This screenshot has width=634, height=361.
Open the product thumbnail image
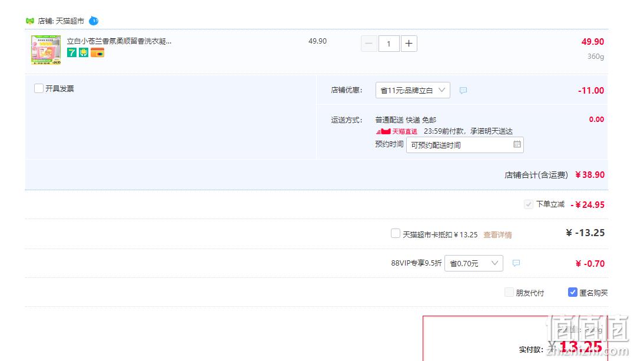(x=46, y=50)
